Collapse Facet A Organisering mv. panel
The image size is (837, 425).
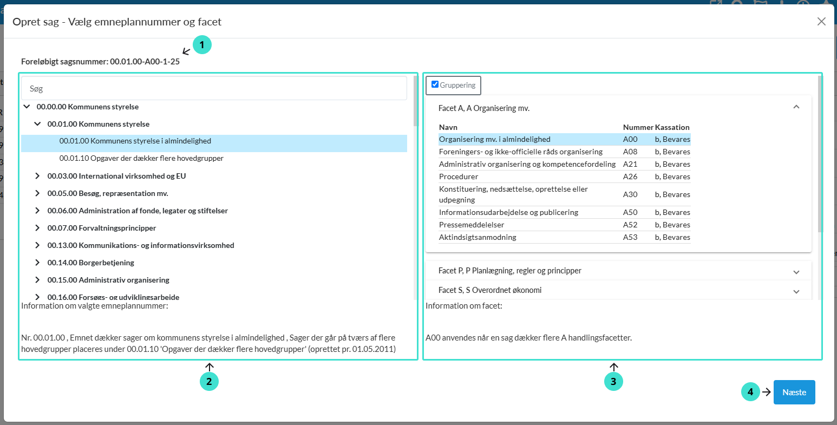pyautogui.click(x=796, y=108)
